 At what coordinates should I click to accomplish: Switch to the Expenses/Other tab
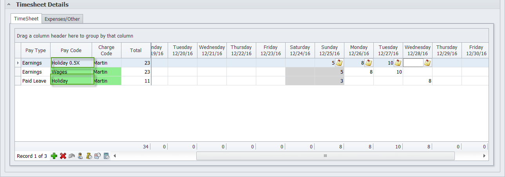click(x=62, y=19)
